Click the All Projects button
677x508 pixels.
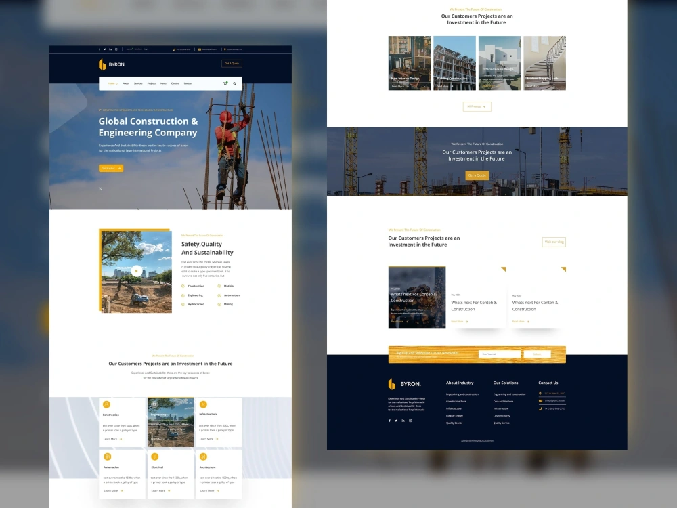477,106
